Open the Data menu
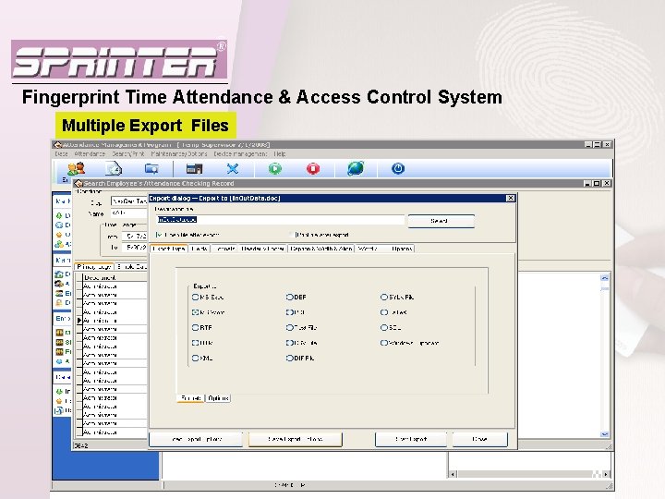Screen dimensions: 665x499 pyautogui.click(x=61, y=154)
